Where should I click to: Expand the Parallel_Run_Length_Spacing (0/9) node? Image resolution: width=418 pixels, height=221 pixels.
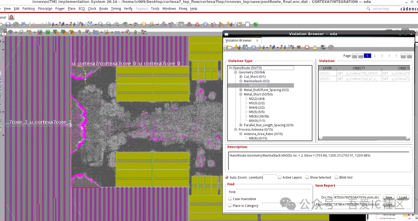[x=241, y=125]
